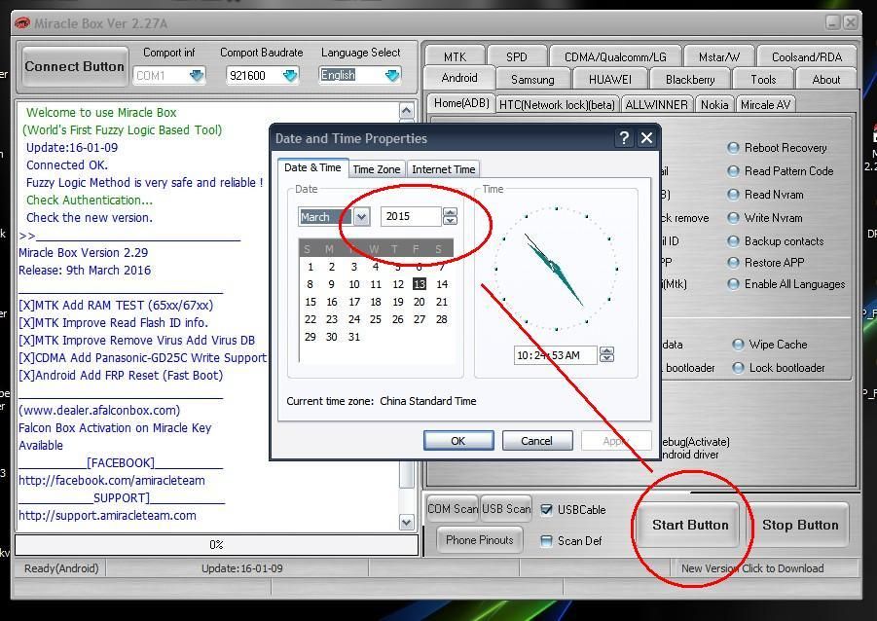
Task: Click the Stop Button
Action: coord(800,525)
